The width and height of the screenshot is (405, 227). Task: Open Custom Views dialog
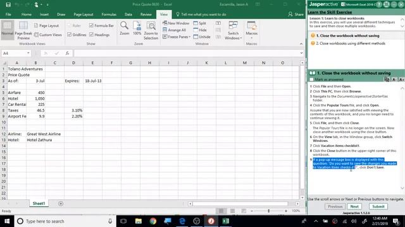48,35
